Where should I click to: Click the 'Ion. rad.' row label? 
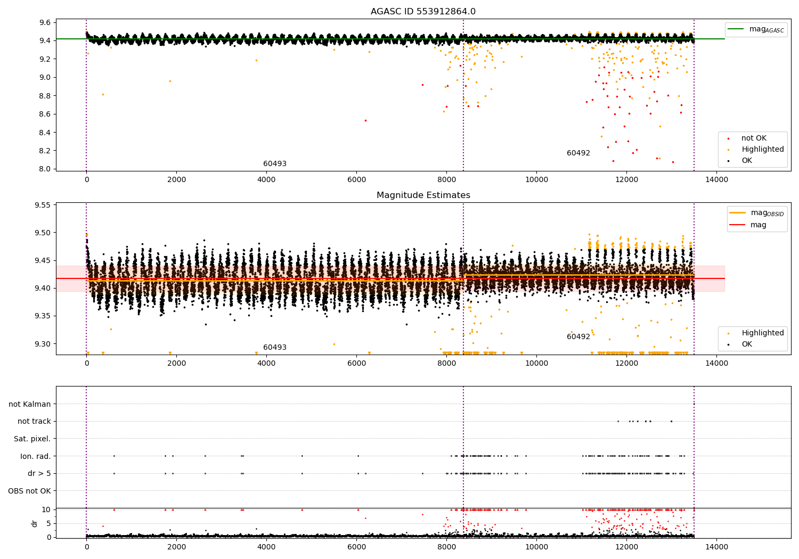point(36,457)
